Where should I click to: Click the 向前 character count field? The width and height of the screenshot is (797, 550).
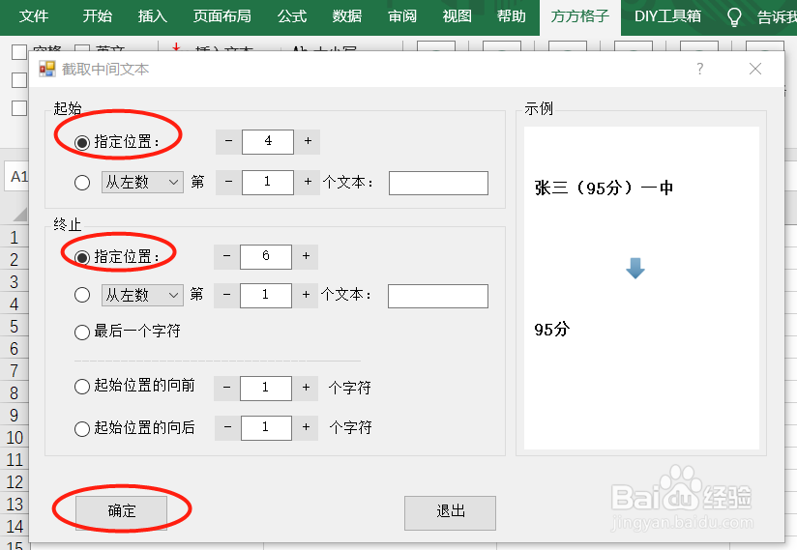click(266, 388)
